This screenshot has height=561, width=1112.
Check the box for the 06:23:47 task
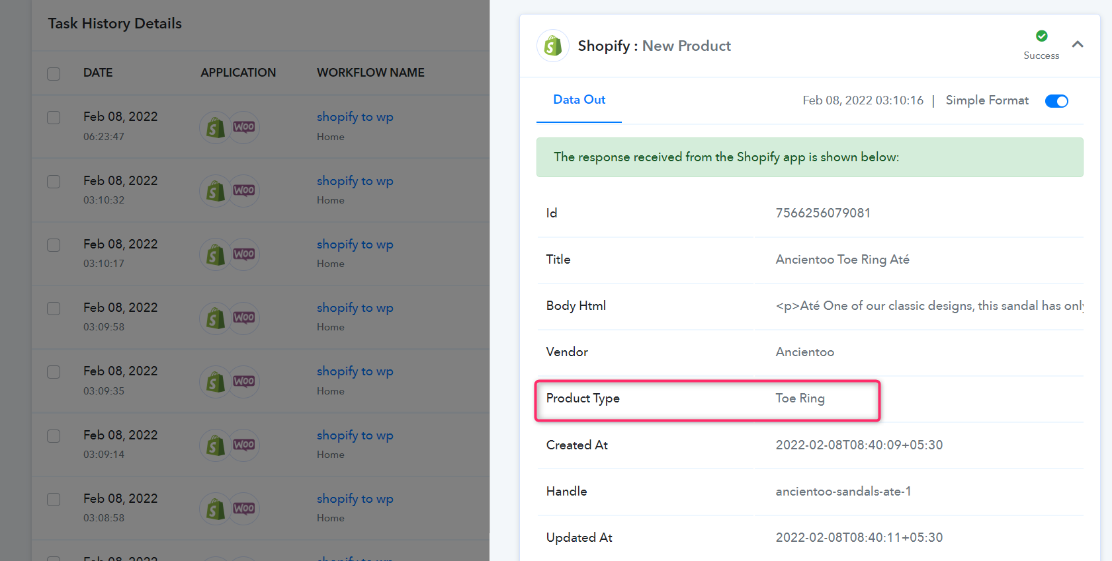(x=54, y=118)
